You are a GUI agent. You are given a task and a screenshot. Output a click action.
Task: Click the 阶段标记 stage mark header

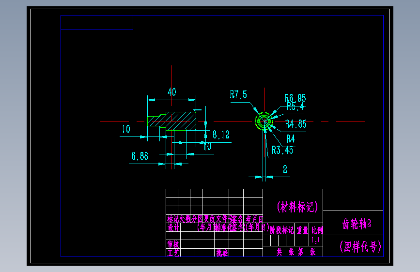[282, 230]
